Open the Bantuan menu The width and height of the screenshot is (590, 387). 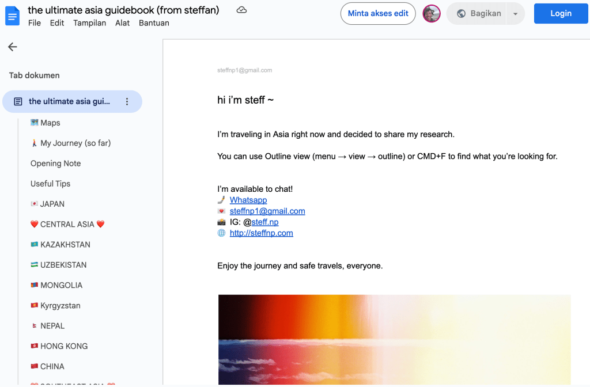pyautogui.click(x=154, y=23)
